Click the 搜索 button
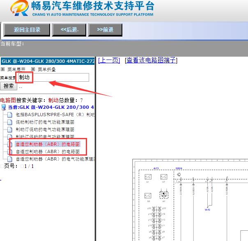Screen dimensions: 248x241 coord(9,86)
